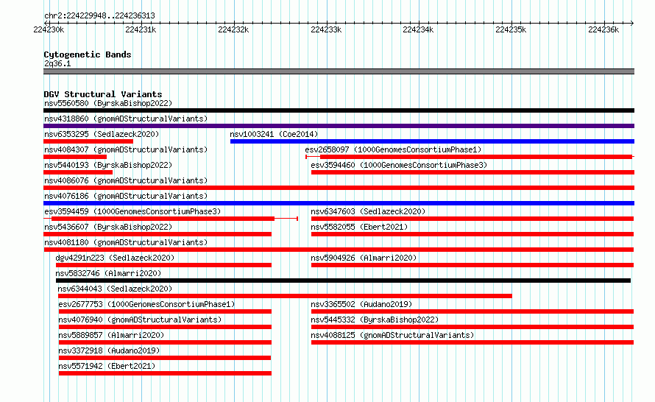Select red bar under nsv5904926
Viewport: 655px width, 402px height.
coord(472,265)
